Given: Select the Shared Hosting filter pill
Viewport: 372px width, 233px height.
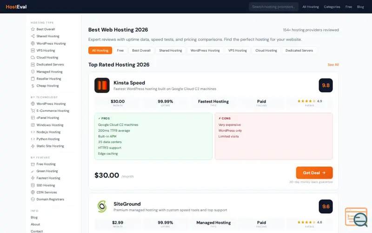Looking at the screenshot, I should pos(171,50).
